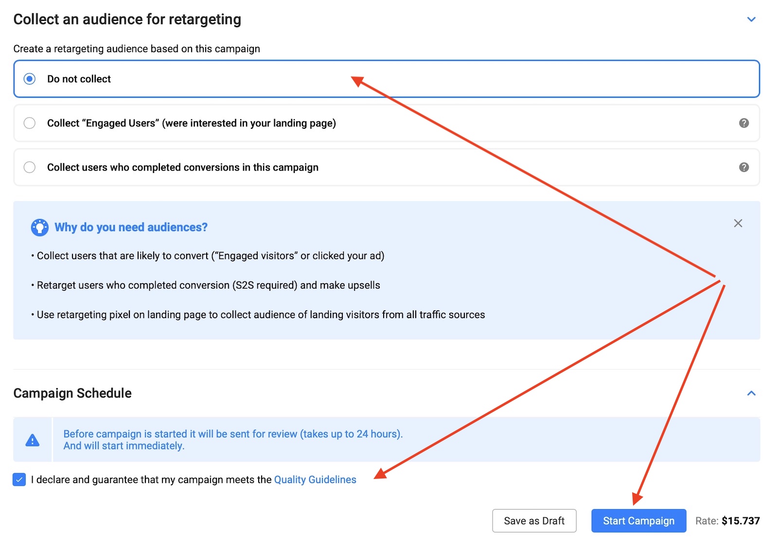
Task: Click the Rate $15.737 value
Action: 740,521
